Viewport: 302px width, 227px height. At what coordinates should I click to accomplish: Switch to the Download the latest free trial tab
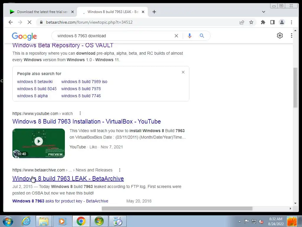pyautogui.click(x=42, y=12)
